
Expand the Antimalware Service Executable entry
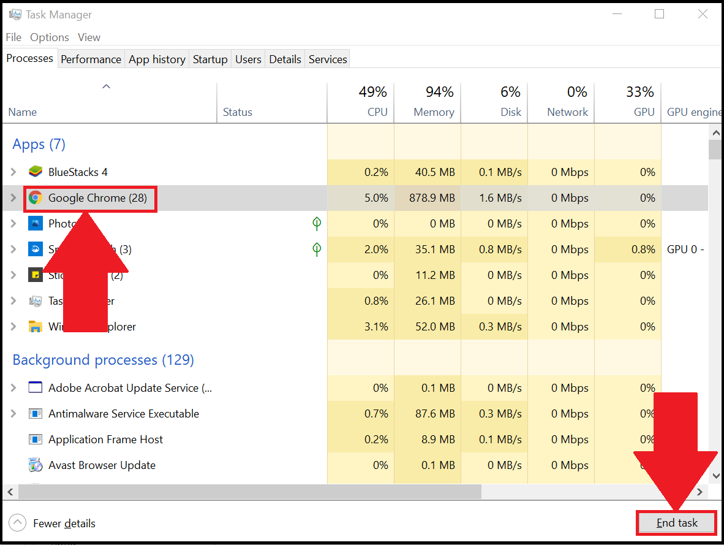click(13, 414)
